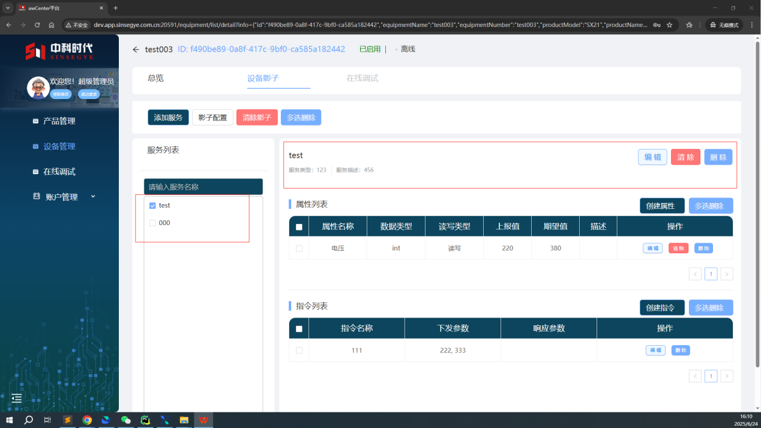The image size is (761, 428).
Task: Open PyCharm from the taskbar
Action: [145, 420]
